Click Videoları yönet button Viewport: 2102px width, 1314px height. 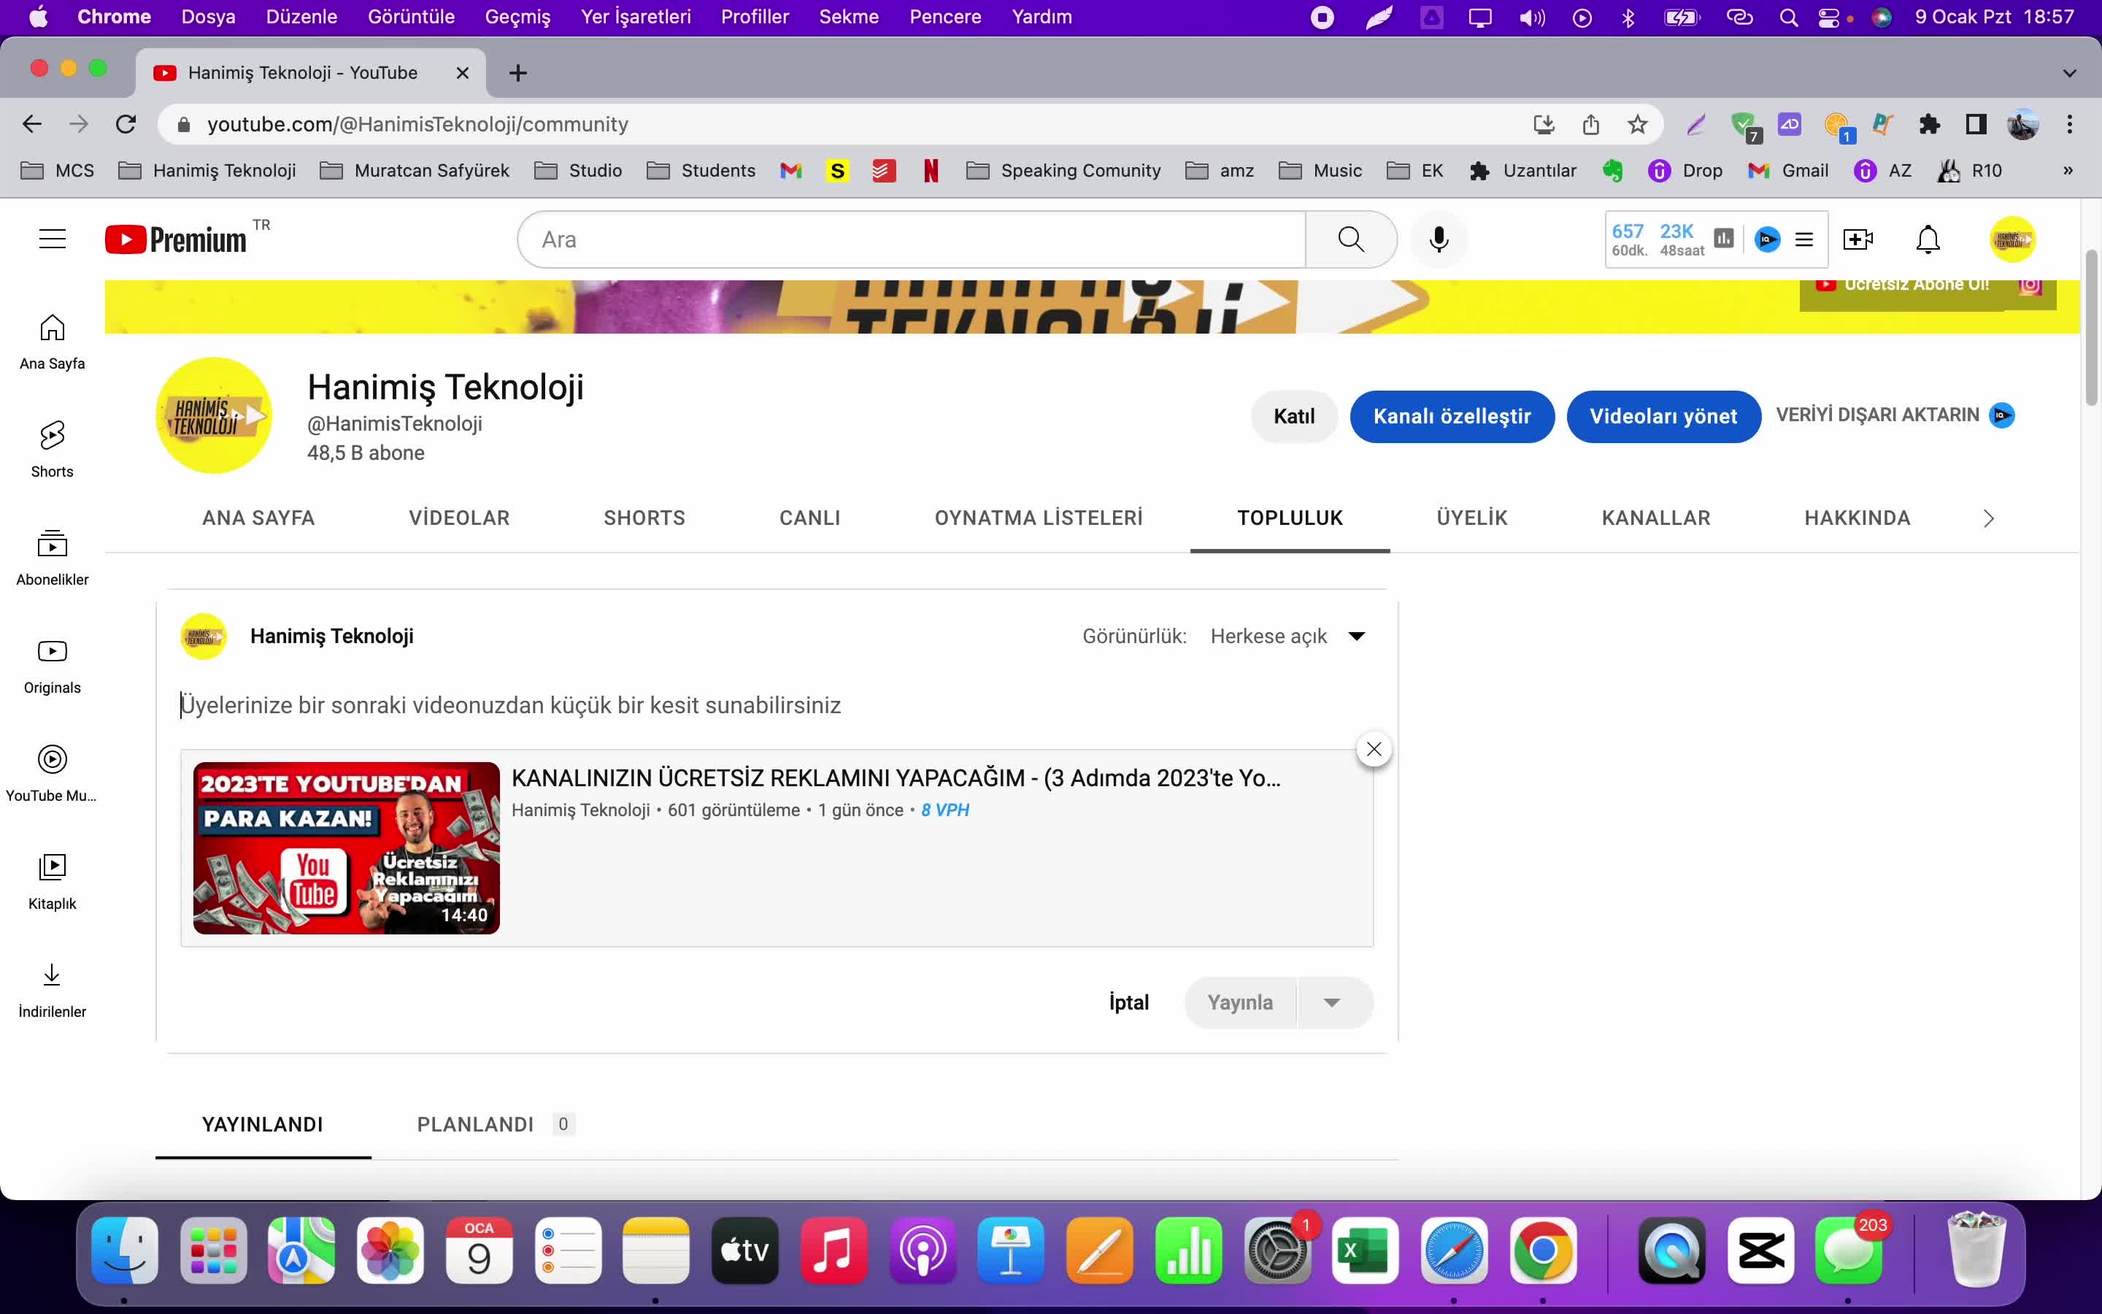pyautogui.click(x=1663, y=416)
